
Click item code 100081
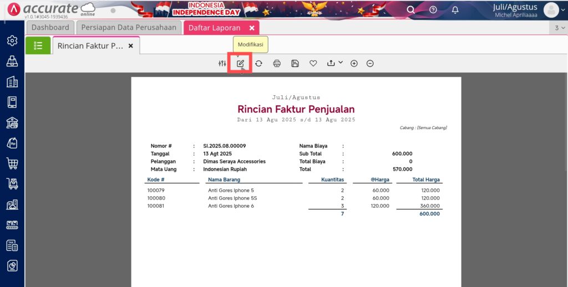(x=156, y=206)
